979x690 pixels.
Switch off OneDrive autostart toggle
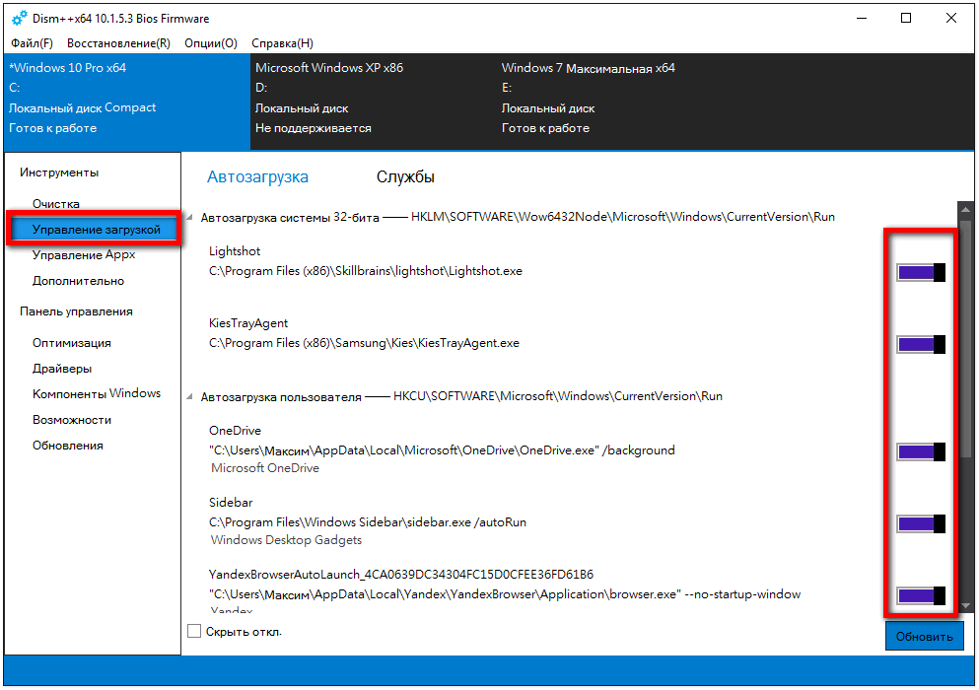click(x=920, y=451)
